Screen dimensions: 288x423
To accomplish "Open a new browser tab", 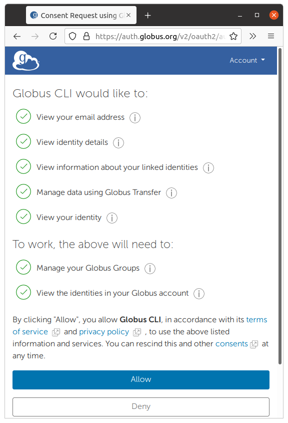I will 148,16.
